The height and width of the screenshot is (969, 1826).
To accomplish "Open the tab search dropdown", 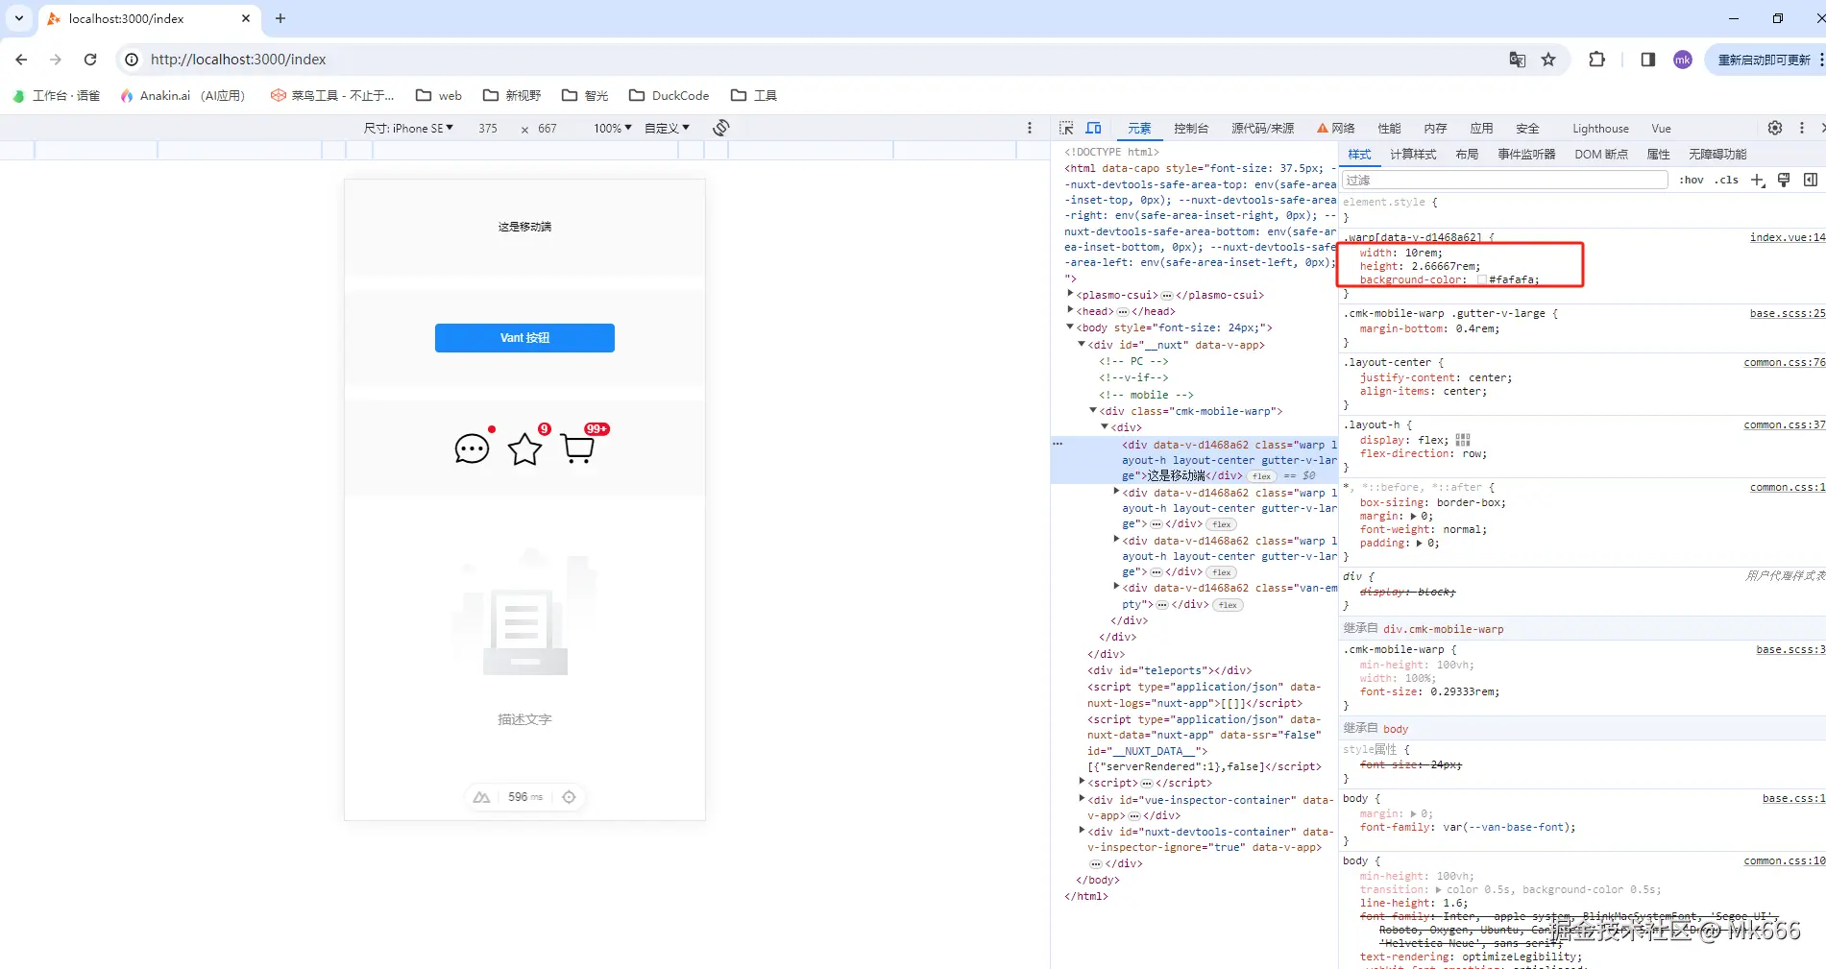I will [19, 18].
